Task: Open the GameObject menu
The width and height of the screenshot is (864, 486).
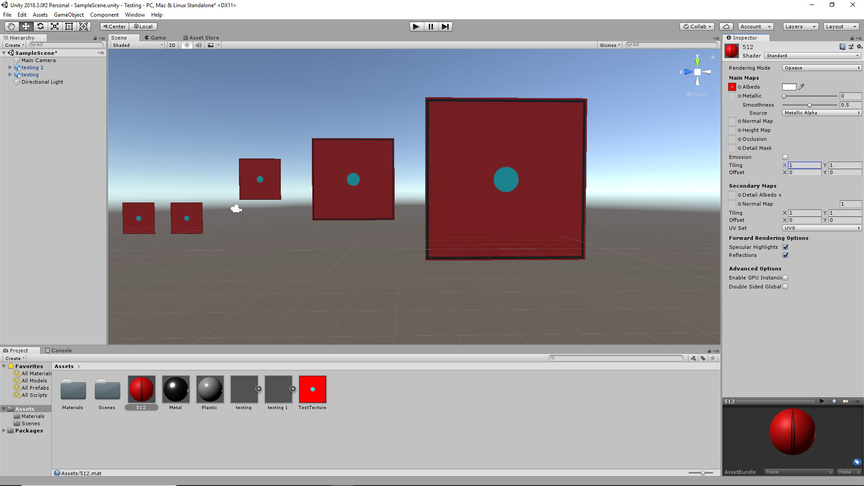Action: point(68,14)
